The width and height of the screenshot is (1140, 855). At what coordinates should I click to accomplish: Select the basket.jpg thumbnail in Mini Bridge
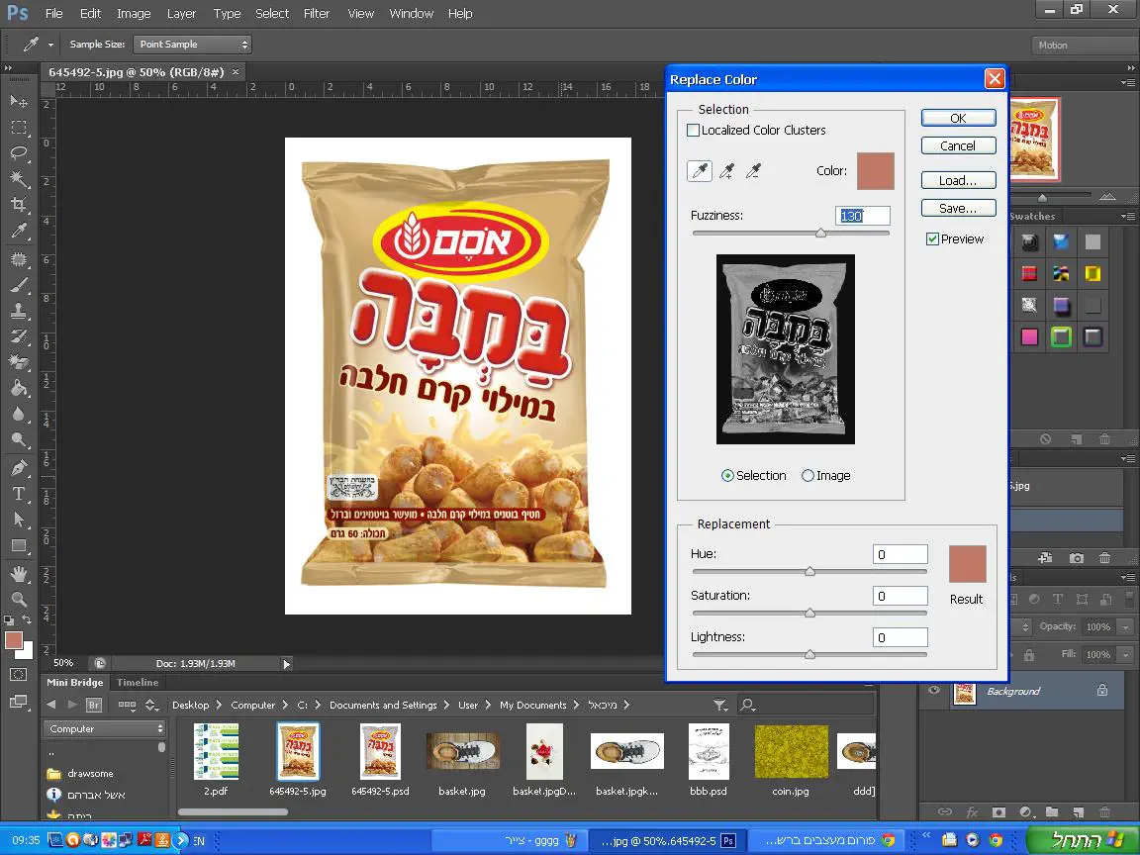[x=462, y=751]
